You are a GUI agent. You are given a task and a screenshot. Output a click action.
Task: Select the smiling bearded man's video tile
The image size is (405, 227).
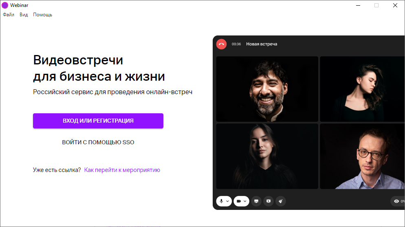(x=267, y=89)
